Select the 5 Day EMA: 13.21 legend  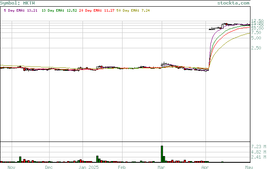[20, 10]
